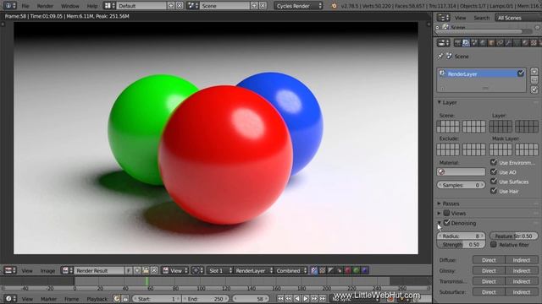This screenshot has width=542, height=304.
Task: Add a new scene with plus icon
Action: pyautogui.click(x=254, y=6)
